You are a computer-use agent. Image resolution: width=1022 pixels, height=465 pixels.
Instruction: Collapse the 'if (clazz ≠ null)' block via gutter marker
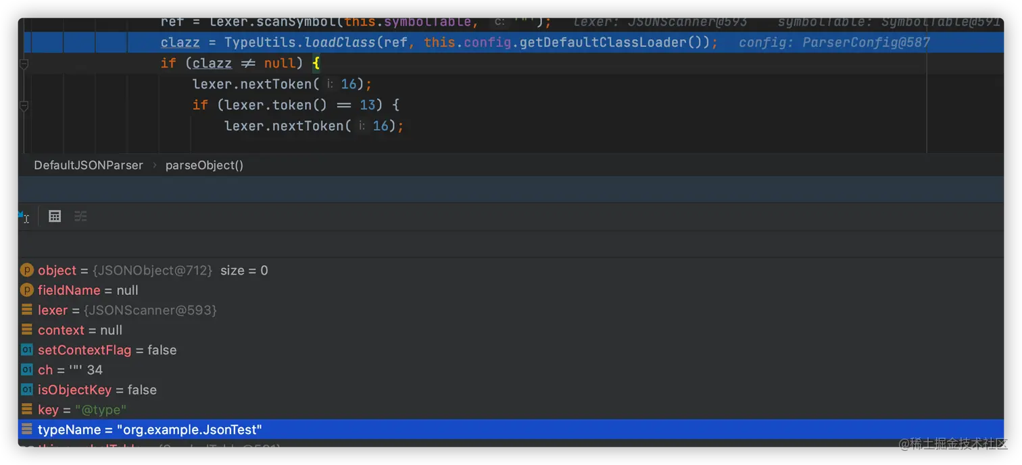coord(24,64)
